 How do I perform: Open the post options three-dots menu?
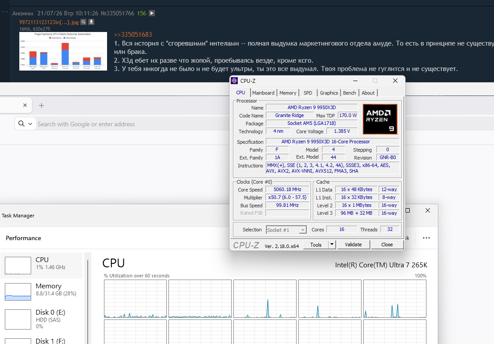click(4, 12)
